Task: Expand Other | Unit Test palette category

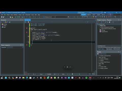Action: point(98,57)
